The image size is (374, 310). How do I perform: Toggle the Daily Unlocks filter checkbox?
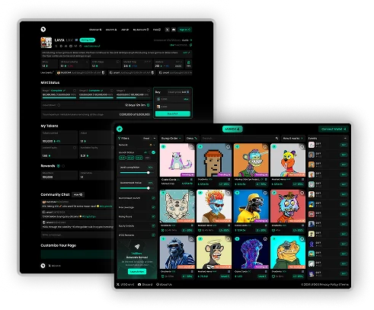(153, 226)
